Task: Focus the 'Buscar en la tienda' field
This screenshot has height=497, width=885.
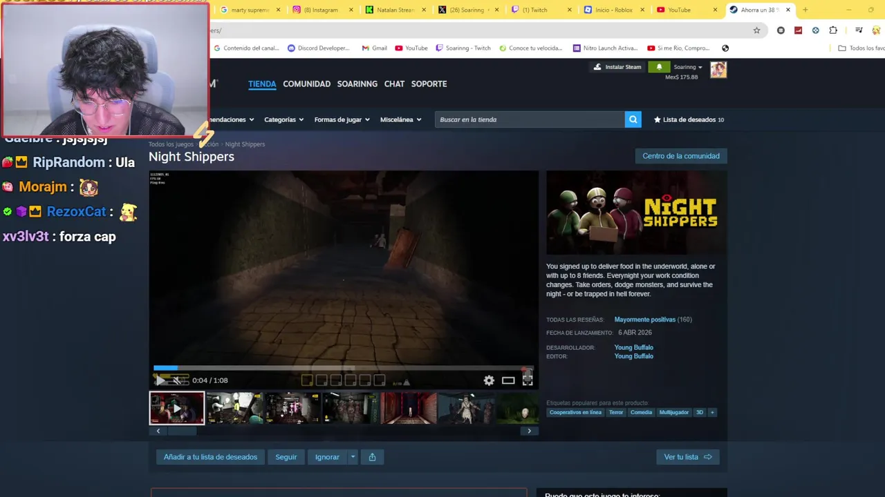Action: point(530,119)
